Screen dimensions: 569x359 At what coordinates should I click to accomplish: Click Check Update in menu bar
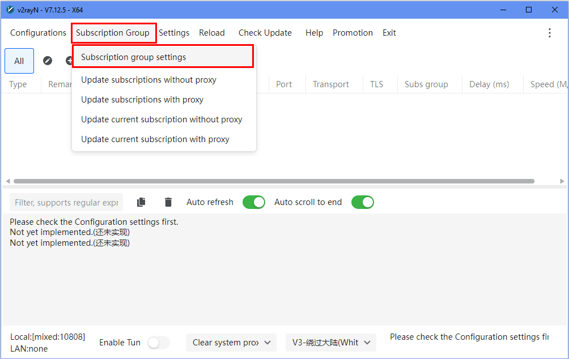265,33
